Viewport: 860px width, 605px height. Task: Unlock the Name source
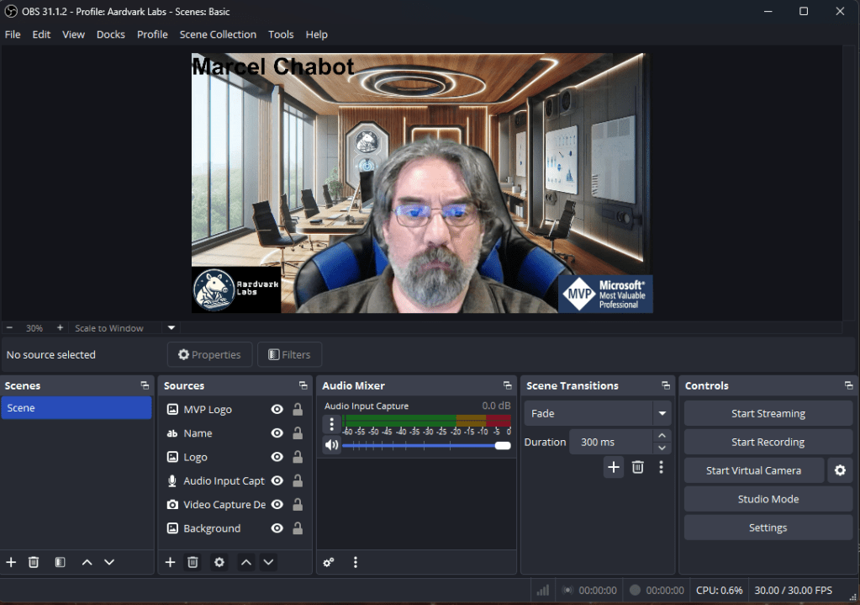pyautogui.click(x=298, y=433)
